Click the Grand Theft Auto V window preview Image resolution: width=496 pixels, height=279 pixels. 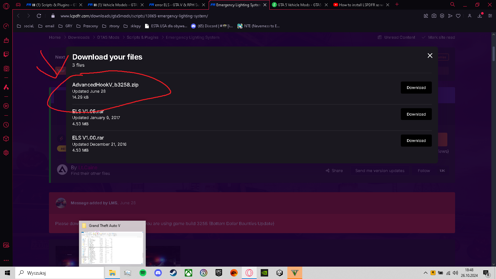pyautogui.click(x=112, y=243)
